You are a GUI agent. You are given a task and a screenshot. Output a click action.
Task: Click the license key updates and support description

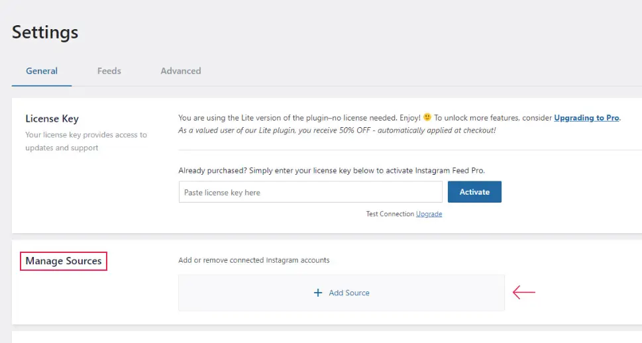(x=86, y=141)
